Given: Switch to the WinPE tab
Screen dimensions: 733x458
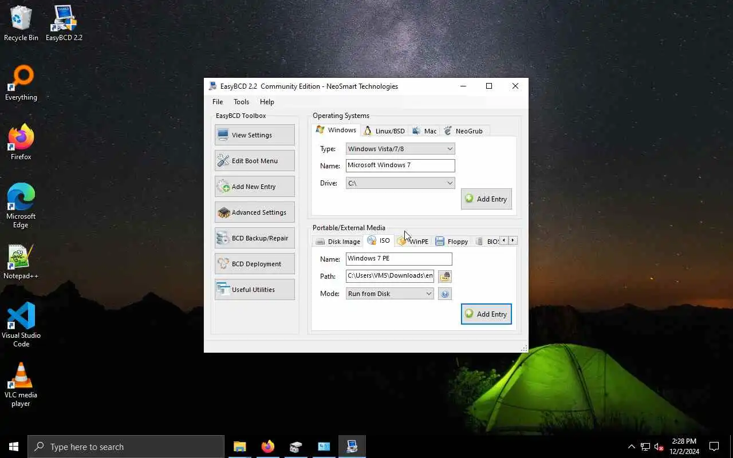Looking at the screenshot, I should [x=413, y=242].
